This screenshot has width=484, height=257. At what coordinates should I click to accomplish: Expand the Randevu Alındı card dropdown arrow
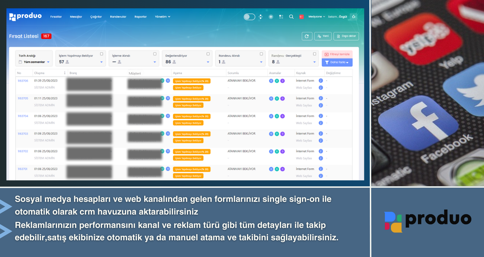tap(261, 62)
